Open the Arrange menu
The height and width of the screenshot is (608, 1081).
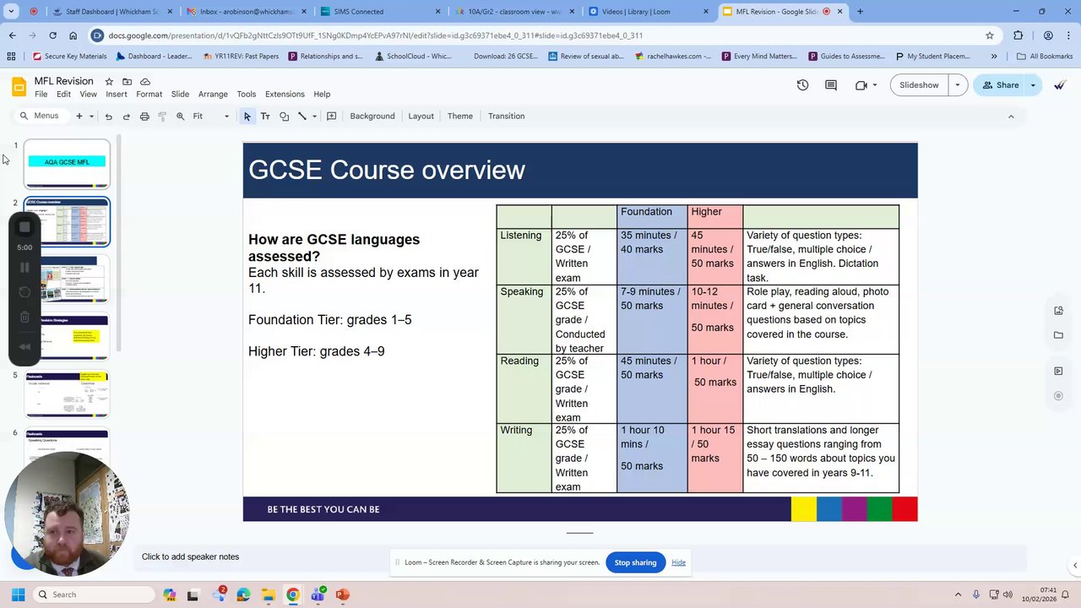click(x=213, y=95)
